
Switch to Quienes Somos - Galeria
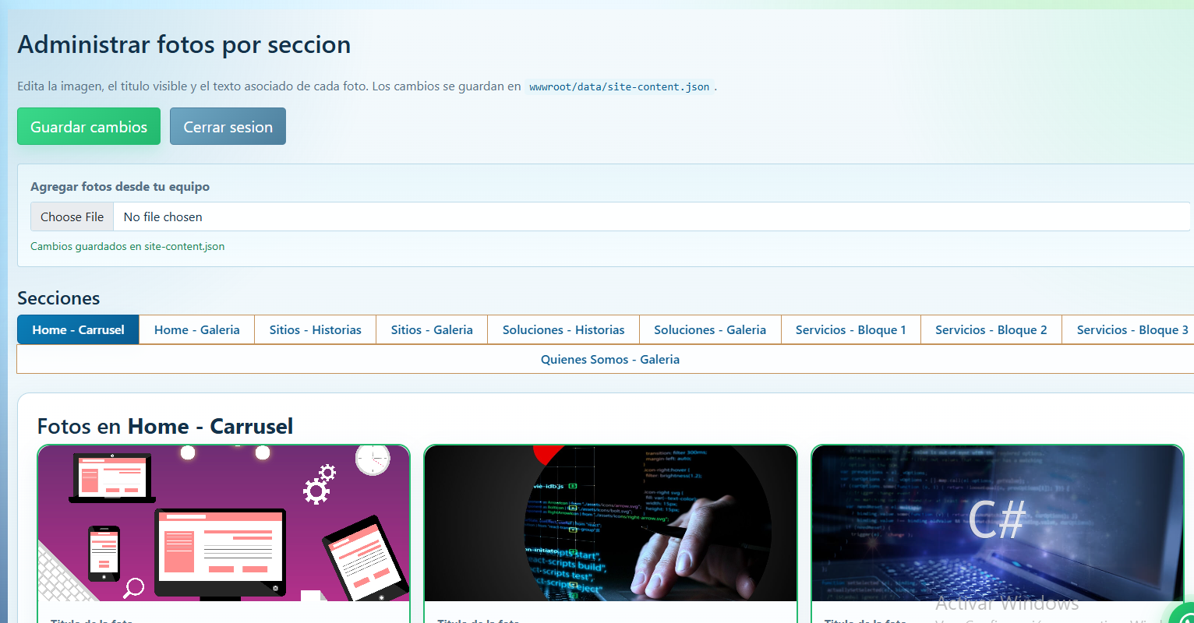pyautogui.click(x=610, y=359)
